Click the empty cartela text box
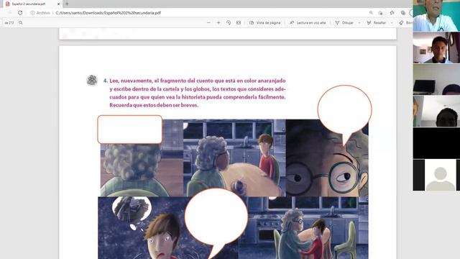Screen dimensions: 460x259 [130, 129]
